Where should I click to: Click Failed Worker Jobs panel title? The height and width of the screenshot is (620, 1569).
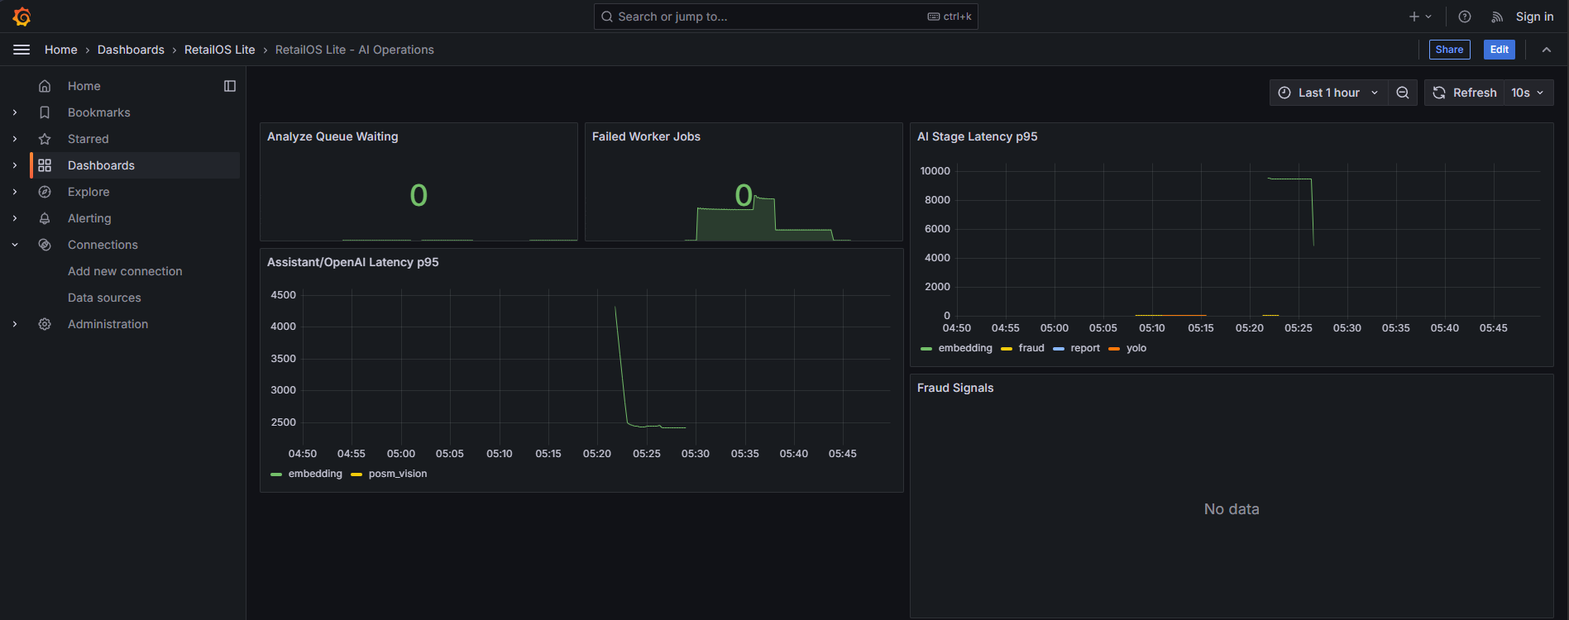coord(646,136)
